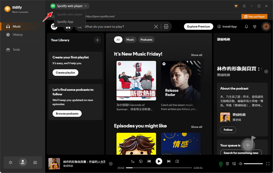Select the Music filter chip

pos(130,40)
